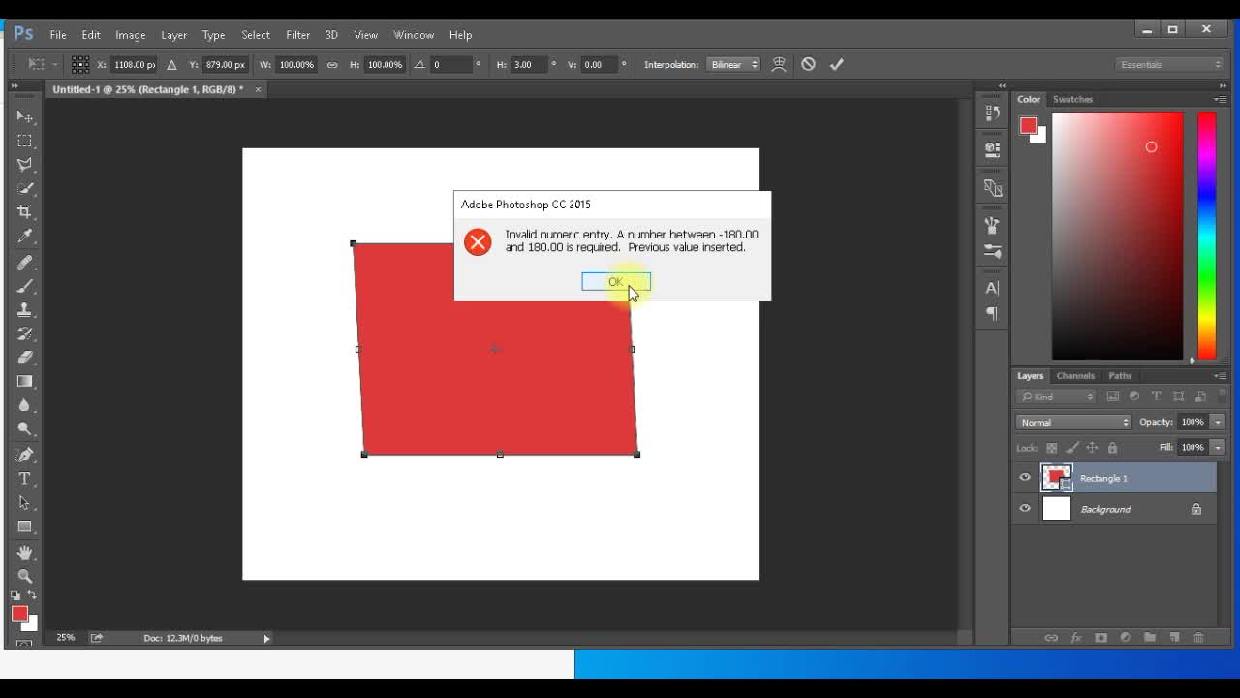
Task: Open the Normal blend mode dropdown
Action: tap(1073, 422)
